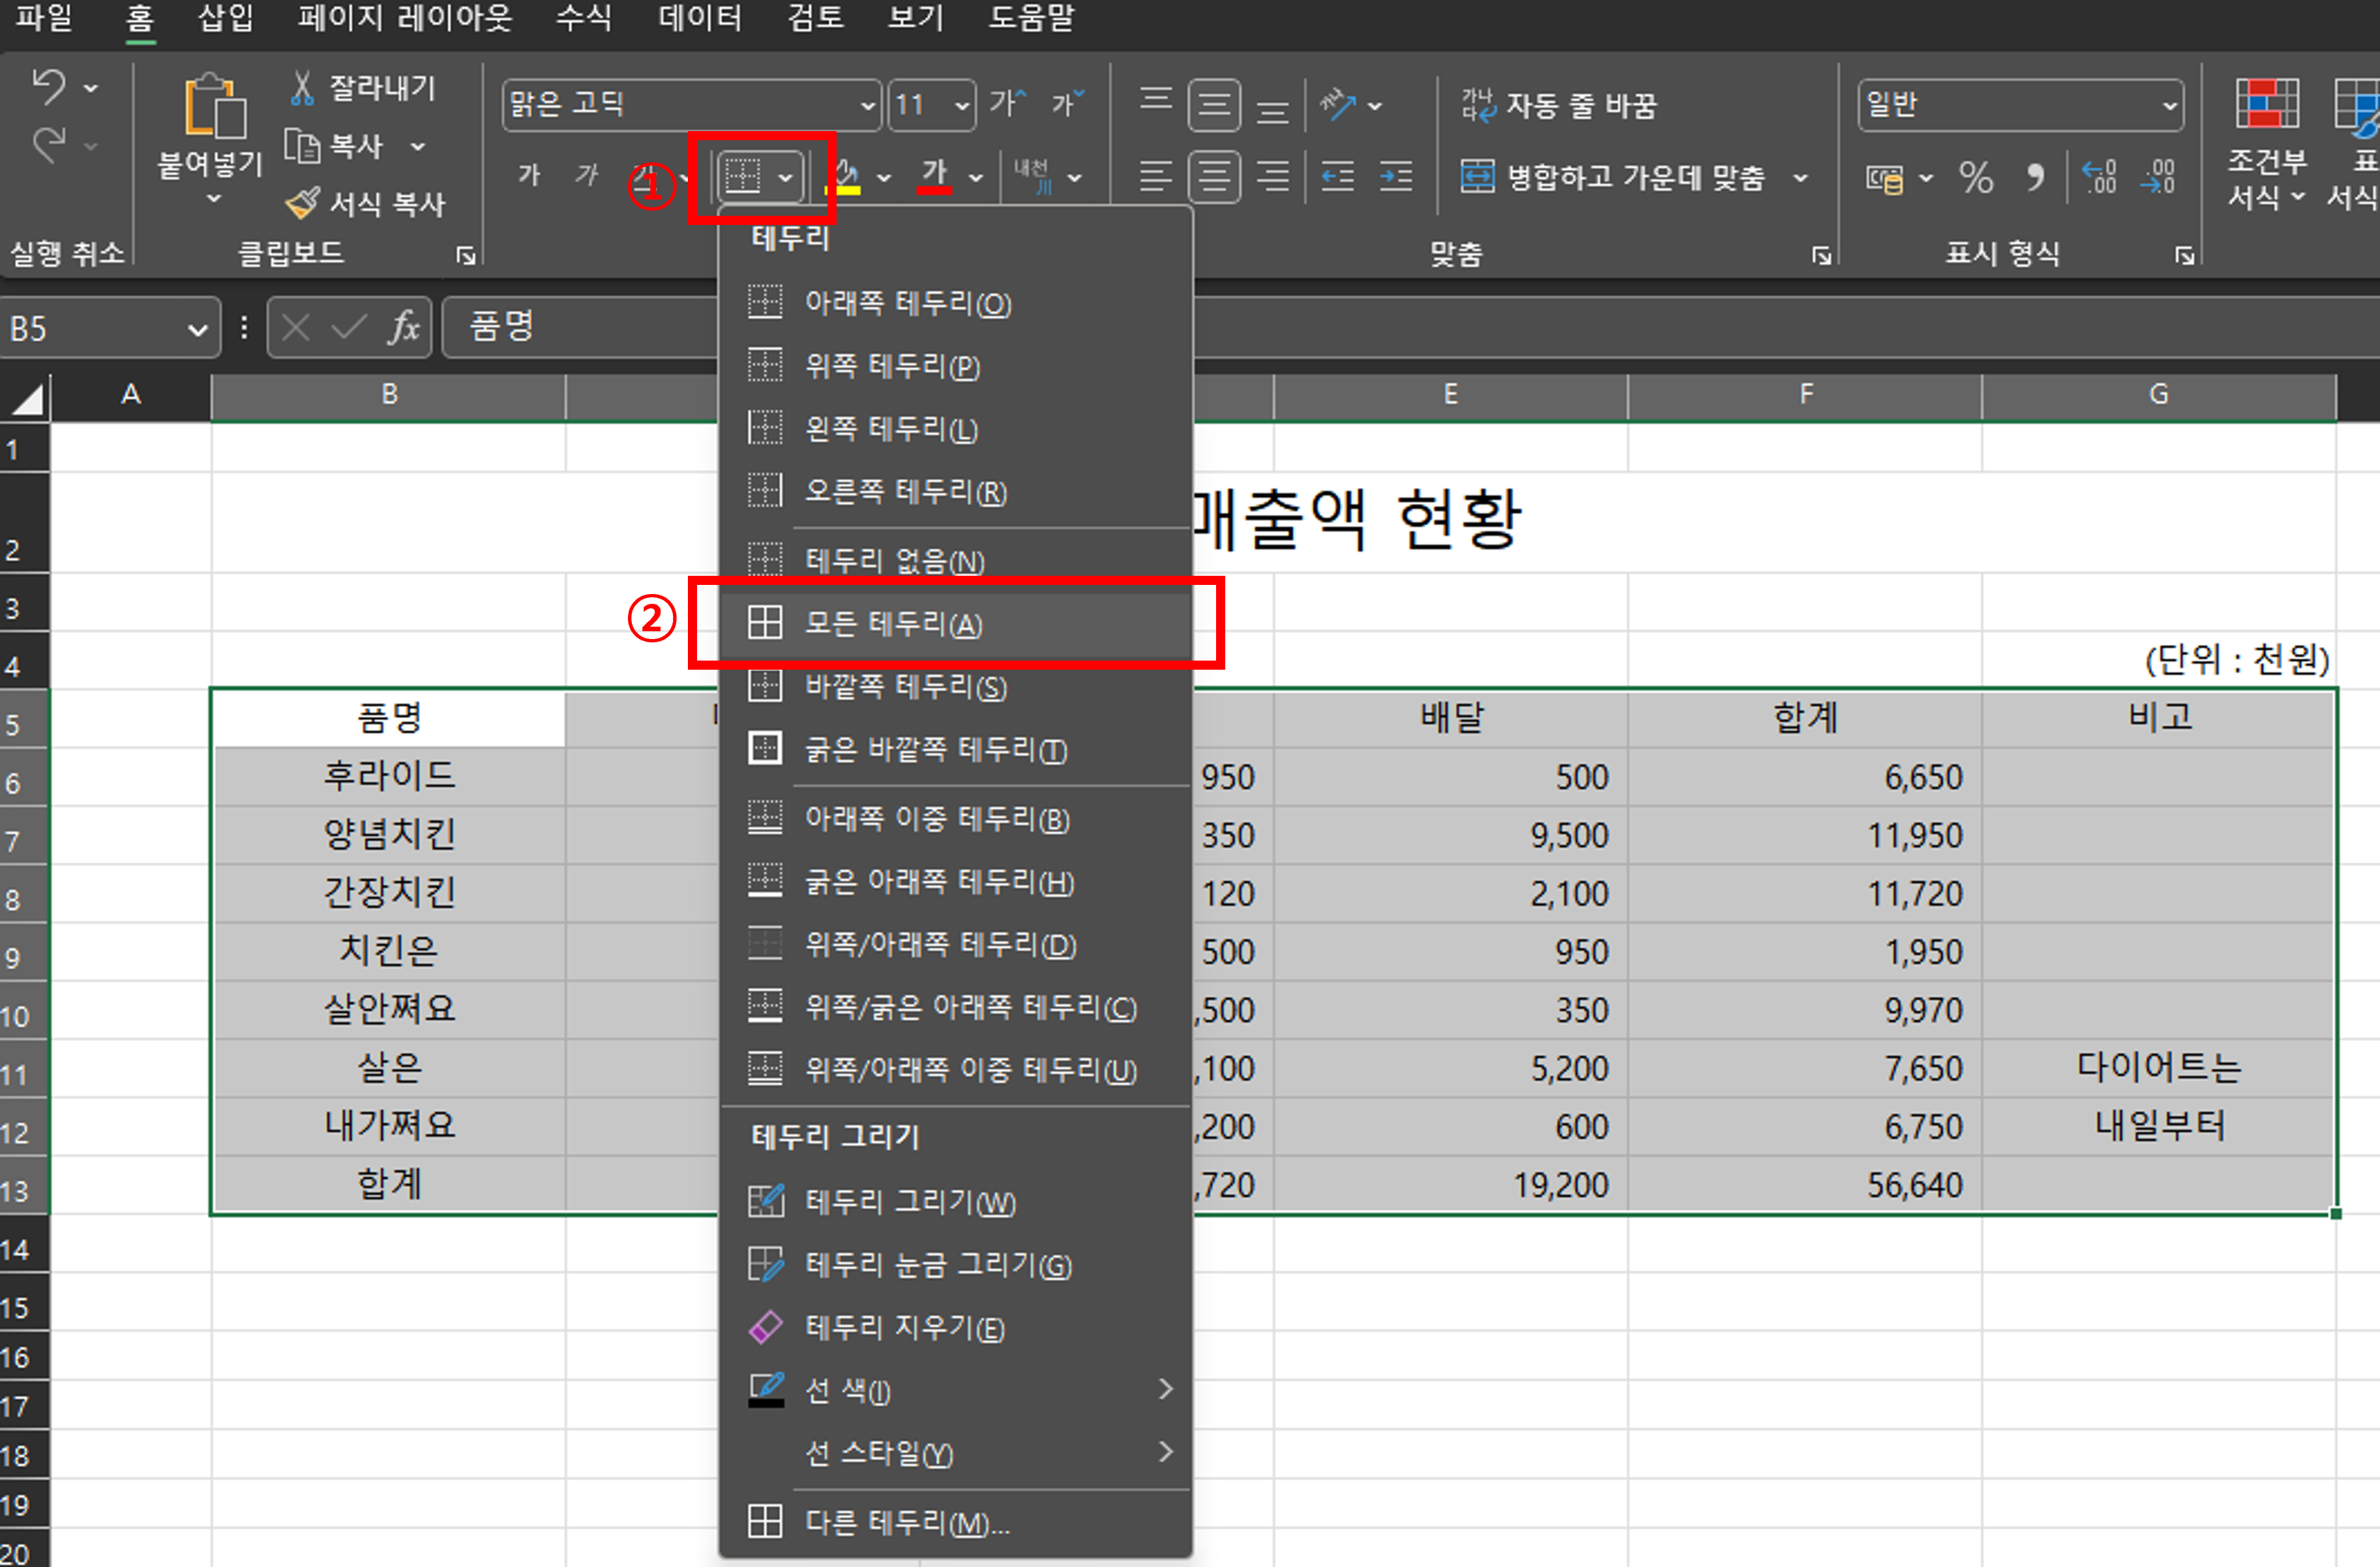Viewport: 2380px width, 1567px height.
Task: Open the font size dropdown showing 11
Action: coord(962,105)
